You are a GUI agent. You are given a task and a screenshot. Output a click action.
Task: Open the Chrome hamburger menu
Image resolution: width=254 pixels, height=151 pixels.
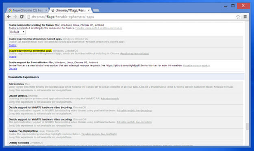click(245, 17)
